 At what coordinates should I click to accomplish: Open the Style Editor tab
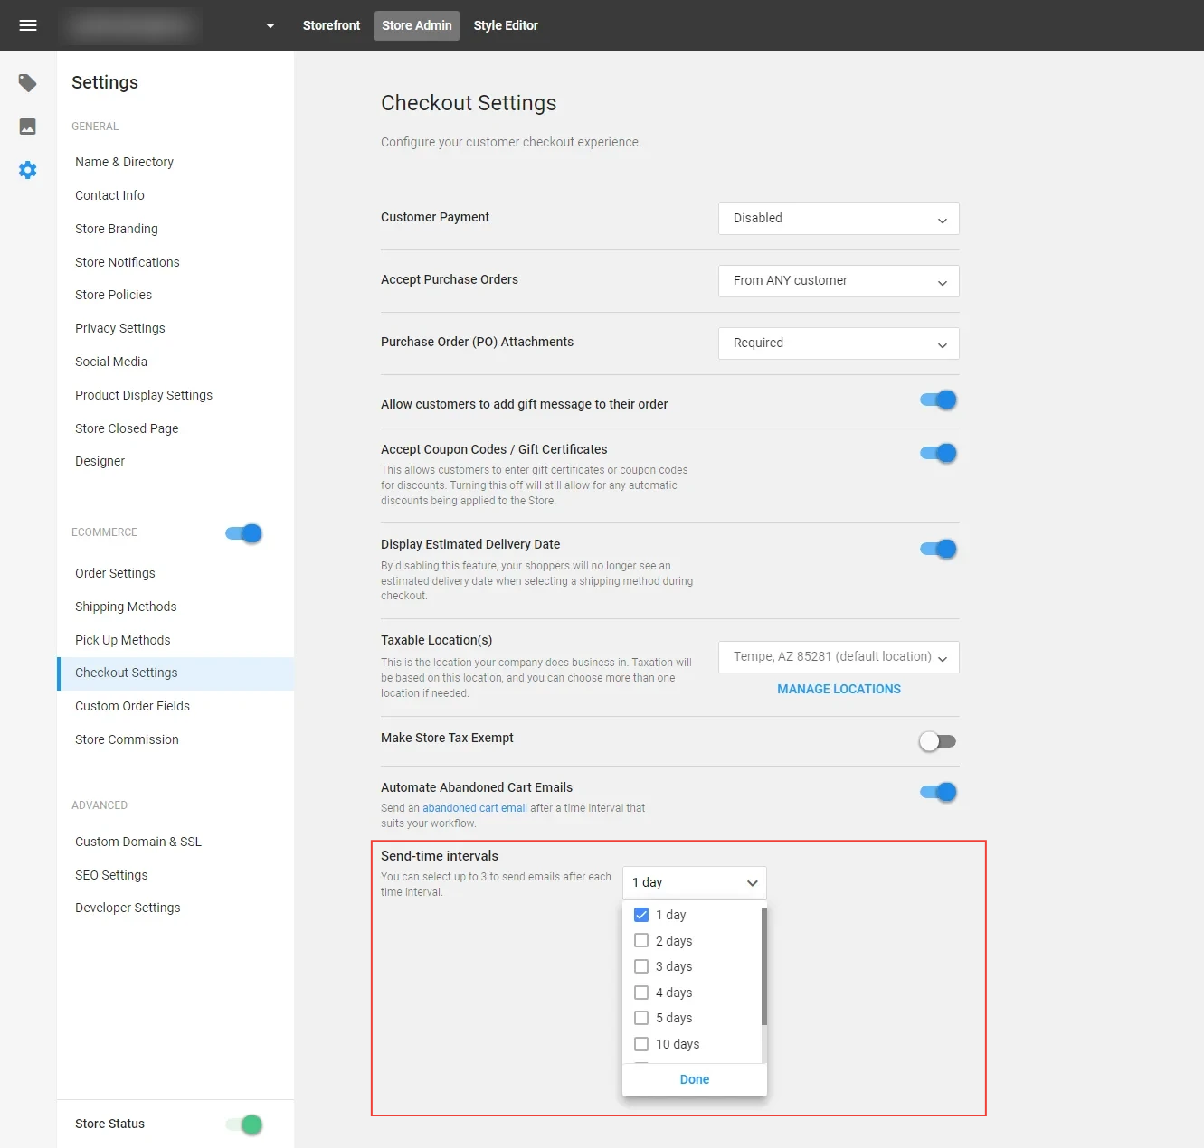(x=506, y=25)
